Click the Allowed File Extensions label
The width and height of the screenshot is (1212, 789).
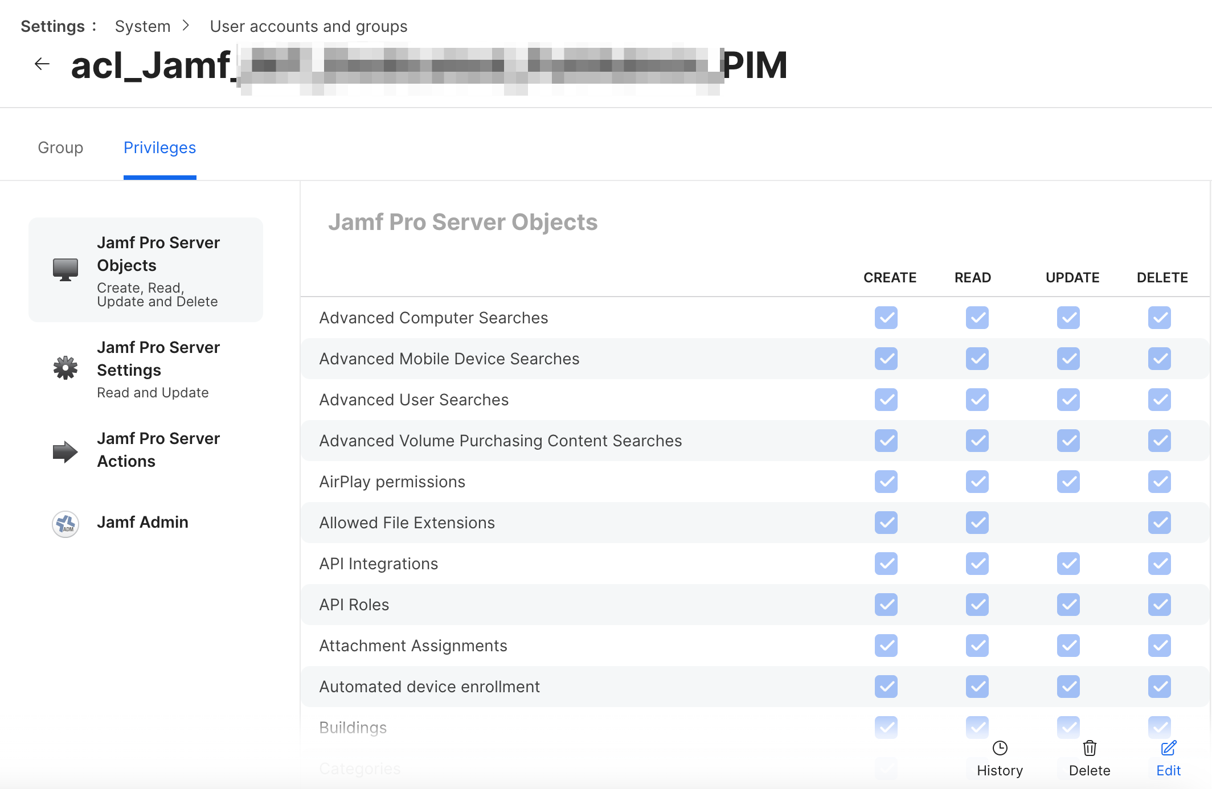coord(407,523)
